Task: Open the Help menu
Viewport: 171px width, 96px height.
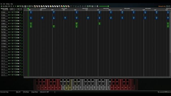Action: point(12,4)
